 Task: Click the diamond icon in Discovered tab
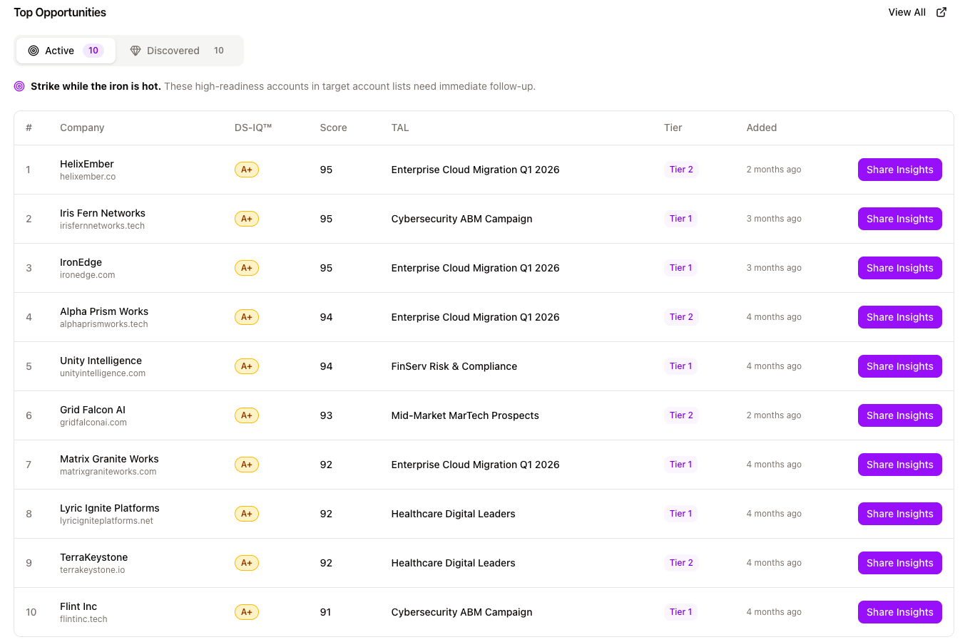[136, 51]
